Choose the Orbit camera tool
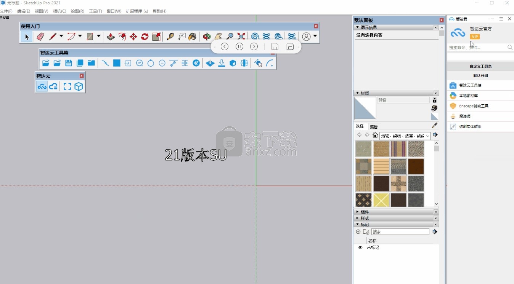 [207, 37]
